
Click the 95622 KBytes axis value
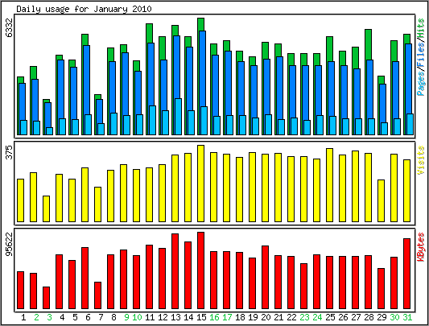coord(9,244)
